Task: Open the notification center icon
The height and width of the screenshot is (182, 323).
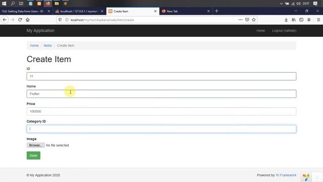Action: tap(315, 4)
